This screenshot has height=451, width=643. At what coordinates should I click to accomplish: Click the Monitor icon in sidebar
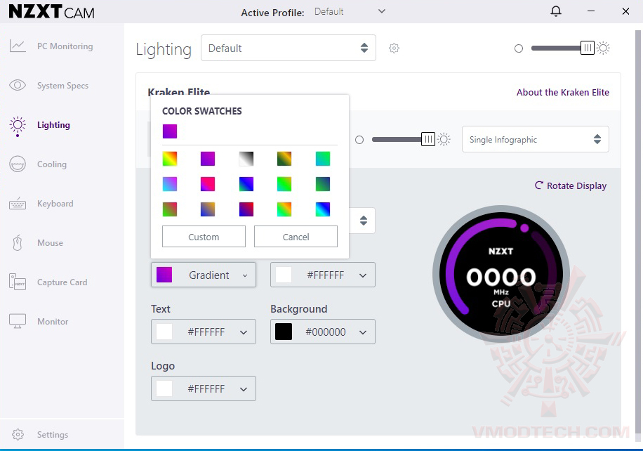[x=18, y=321]
